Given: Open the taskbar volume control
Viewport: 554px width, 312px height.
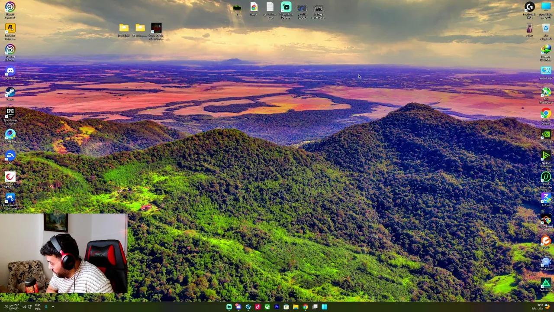Looking at the screenshot, I should (24, 307).
